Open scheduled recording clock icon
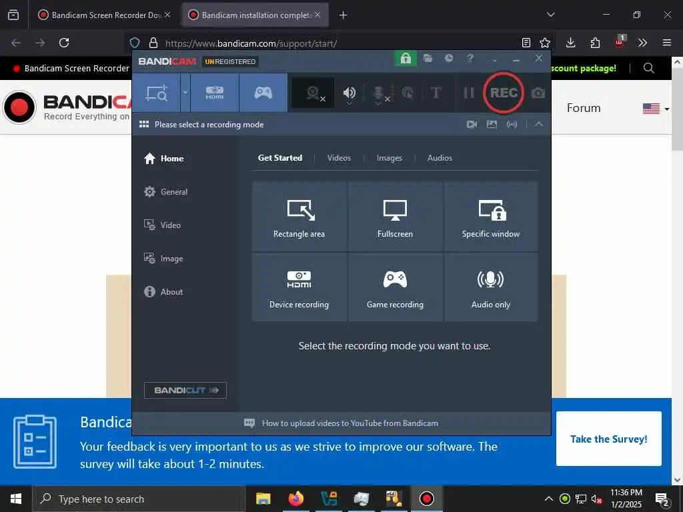Screen dimensions: 683x512 pos(449,58)
